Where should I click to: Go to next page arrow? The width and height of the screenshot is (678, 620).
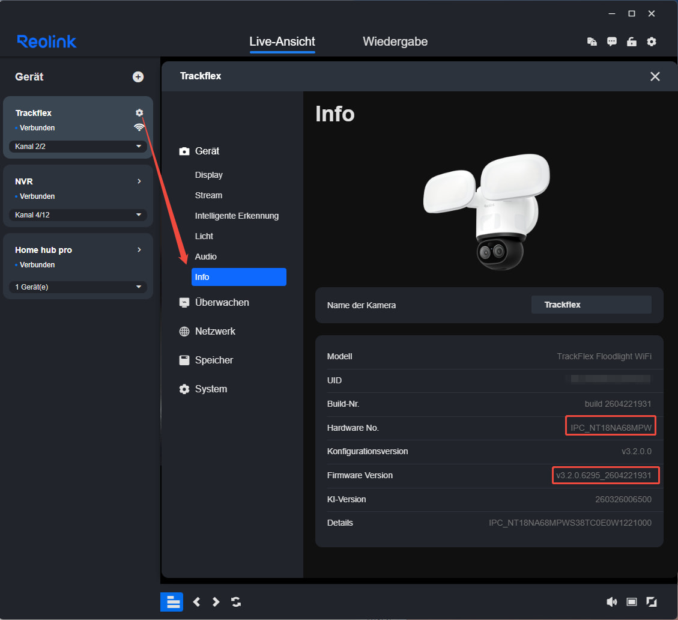pyautogui.click(x=216, y=602)
